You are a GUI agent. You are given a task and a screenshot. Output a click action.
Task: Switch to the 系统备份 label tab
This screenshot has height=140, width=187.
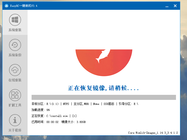pos(15,55)
